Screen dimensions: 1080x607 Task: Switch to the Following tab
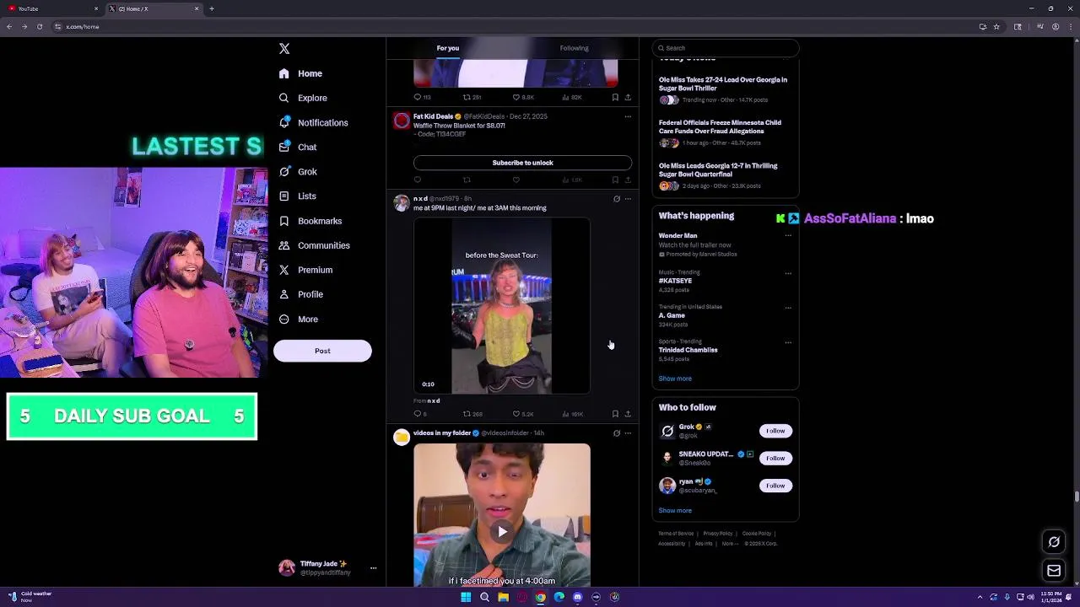tap(574, 48)
